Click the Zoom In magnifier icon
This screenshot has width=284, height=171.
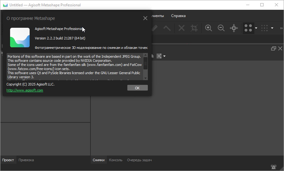pyautogui.click(x=208, y=28)
